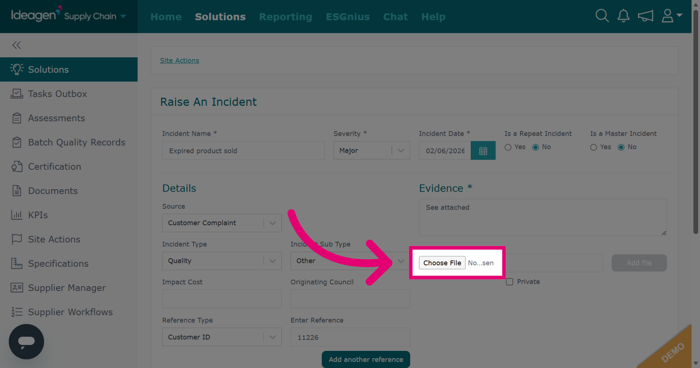This screenshot has height=368, width=700.
Task: Click the Assessments clipboard icon
Action: tap(17, 118)
